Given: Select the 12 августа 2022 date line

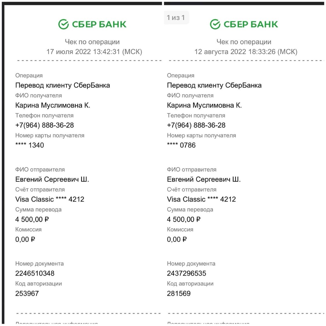Looking at the screenshot, I should tap(246, 52).
